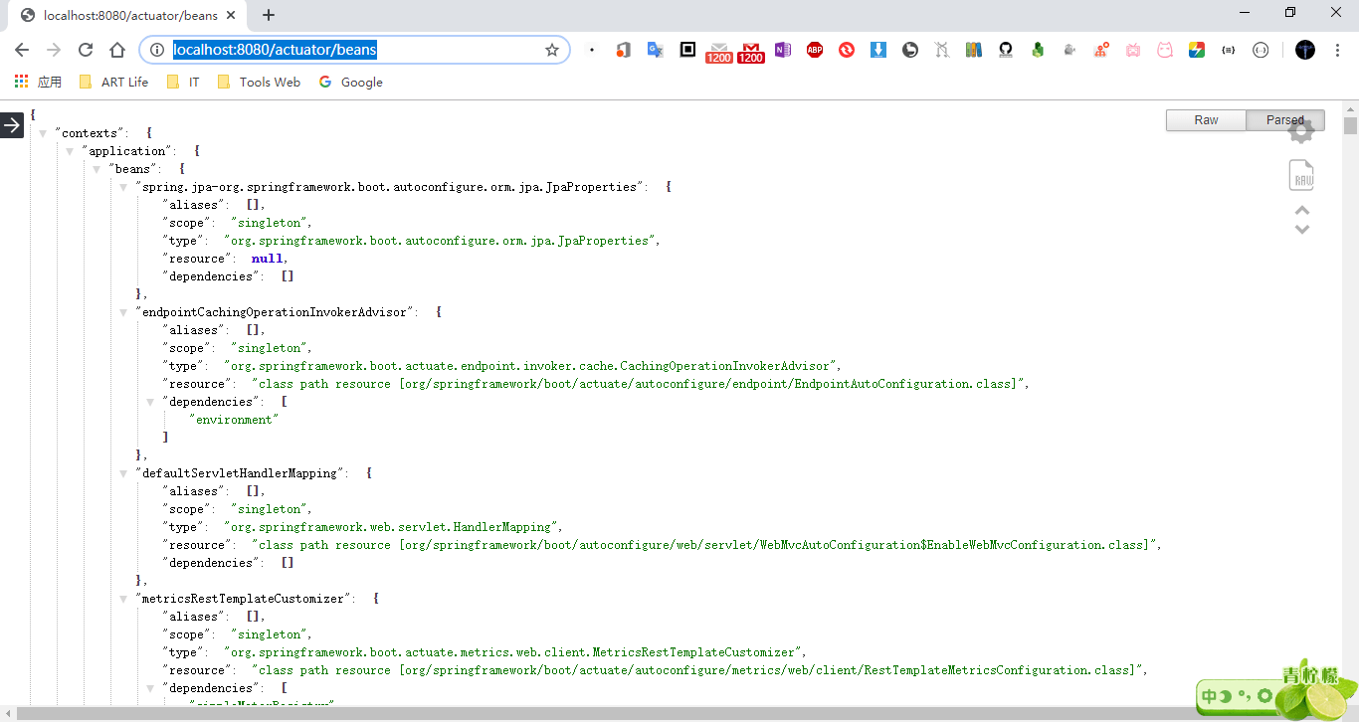This screenshot has height=722, width=1359.
Task: Reload the actuator beans page
Action: pos(86,50)
